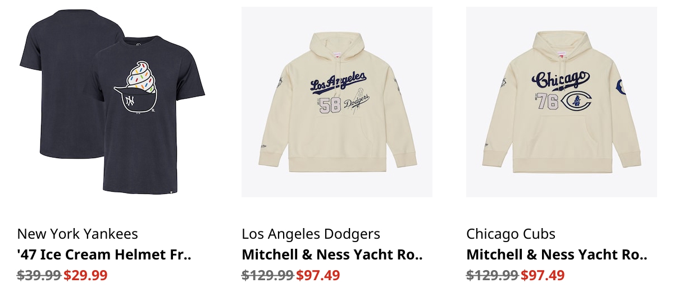
Task: Click the Chicago script logo on hoodie
Action: 561,80
